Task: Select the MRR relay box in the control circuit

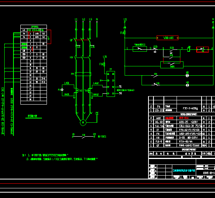Action: [x=172, y=65]
